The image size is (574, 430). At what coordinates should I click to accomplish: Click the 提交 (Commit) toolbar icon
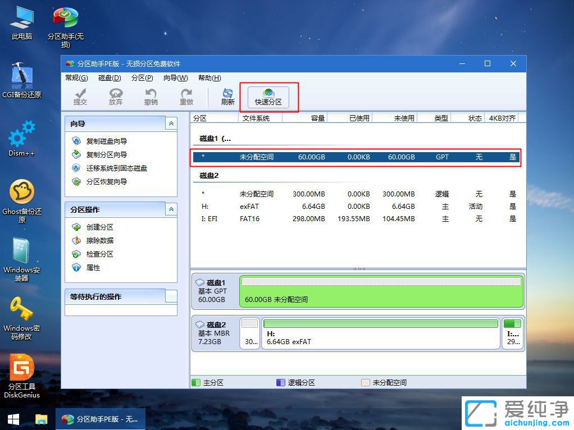click(x=80, y=97)
